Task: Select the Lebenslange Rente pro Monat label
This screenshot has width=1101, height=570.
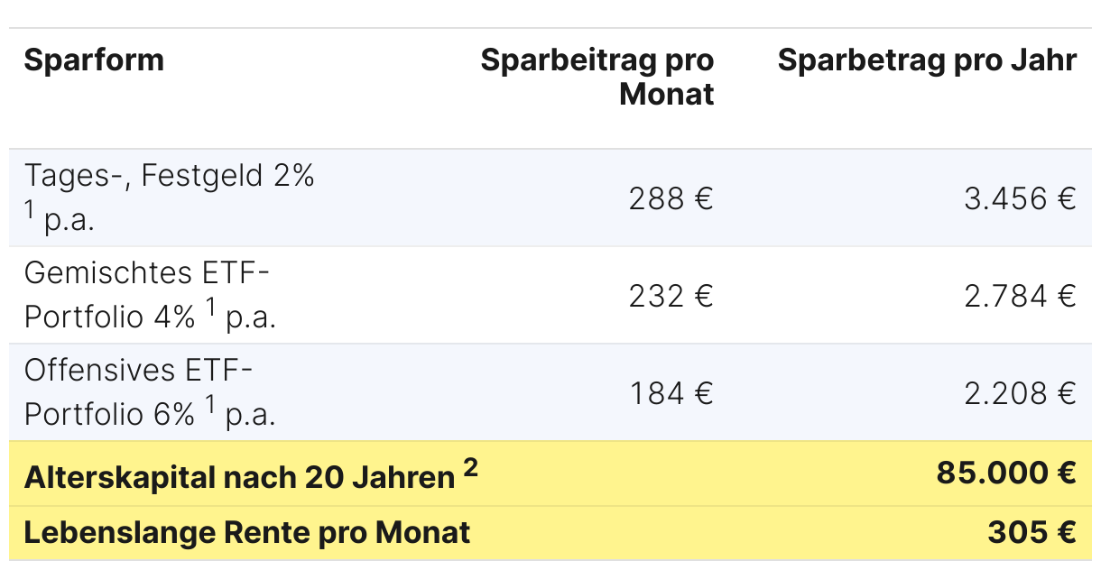Action: (x=246, y=532)
